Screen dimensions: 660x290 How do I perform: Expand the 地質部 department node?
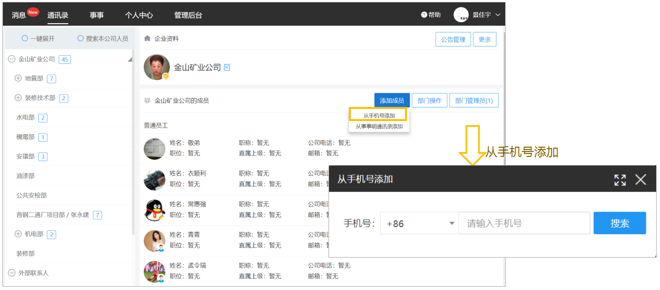click(18, 78)
